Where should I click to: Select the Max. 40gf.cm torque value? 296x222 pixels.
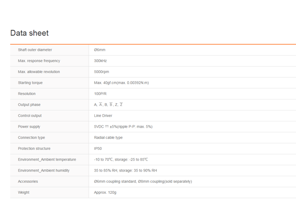pyautogui.click(x=121, y=83)
